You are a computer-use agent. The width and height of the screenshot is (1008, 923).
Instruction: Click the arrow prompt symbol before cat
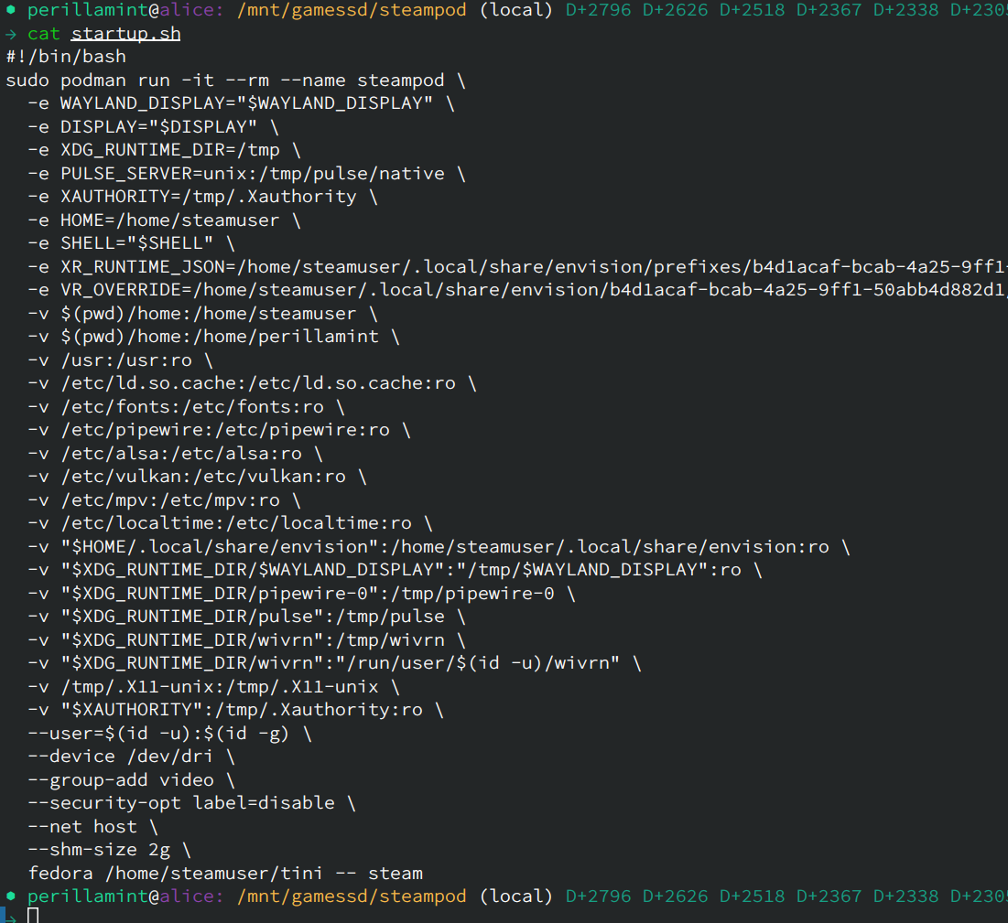10,35
